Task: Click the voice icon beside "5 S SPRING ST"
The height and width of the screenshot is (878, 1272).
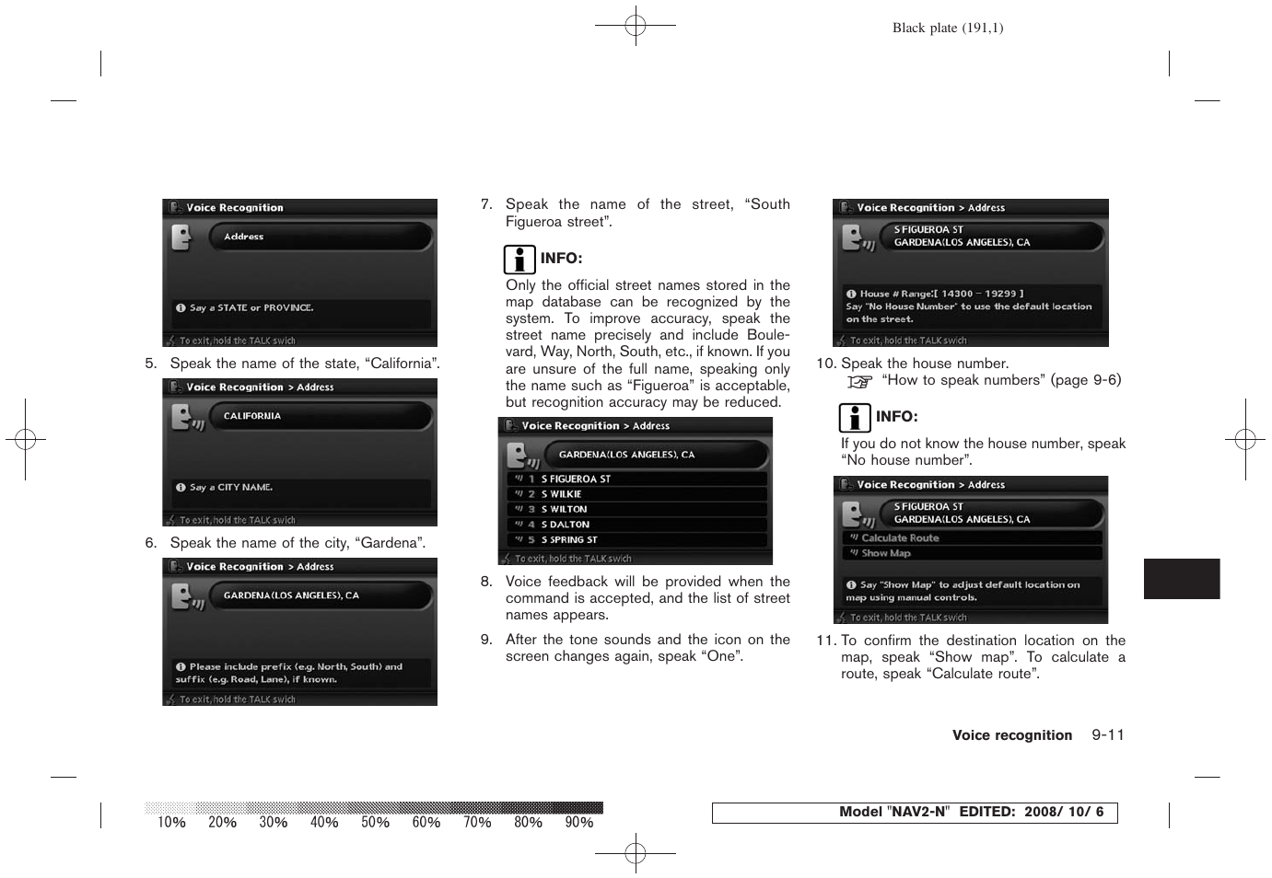Action: (x=519, y=540)
